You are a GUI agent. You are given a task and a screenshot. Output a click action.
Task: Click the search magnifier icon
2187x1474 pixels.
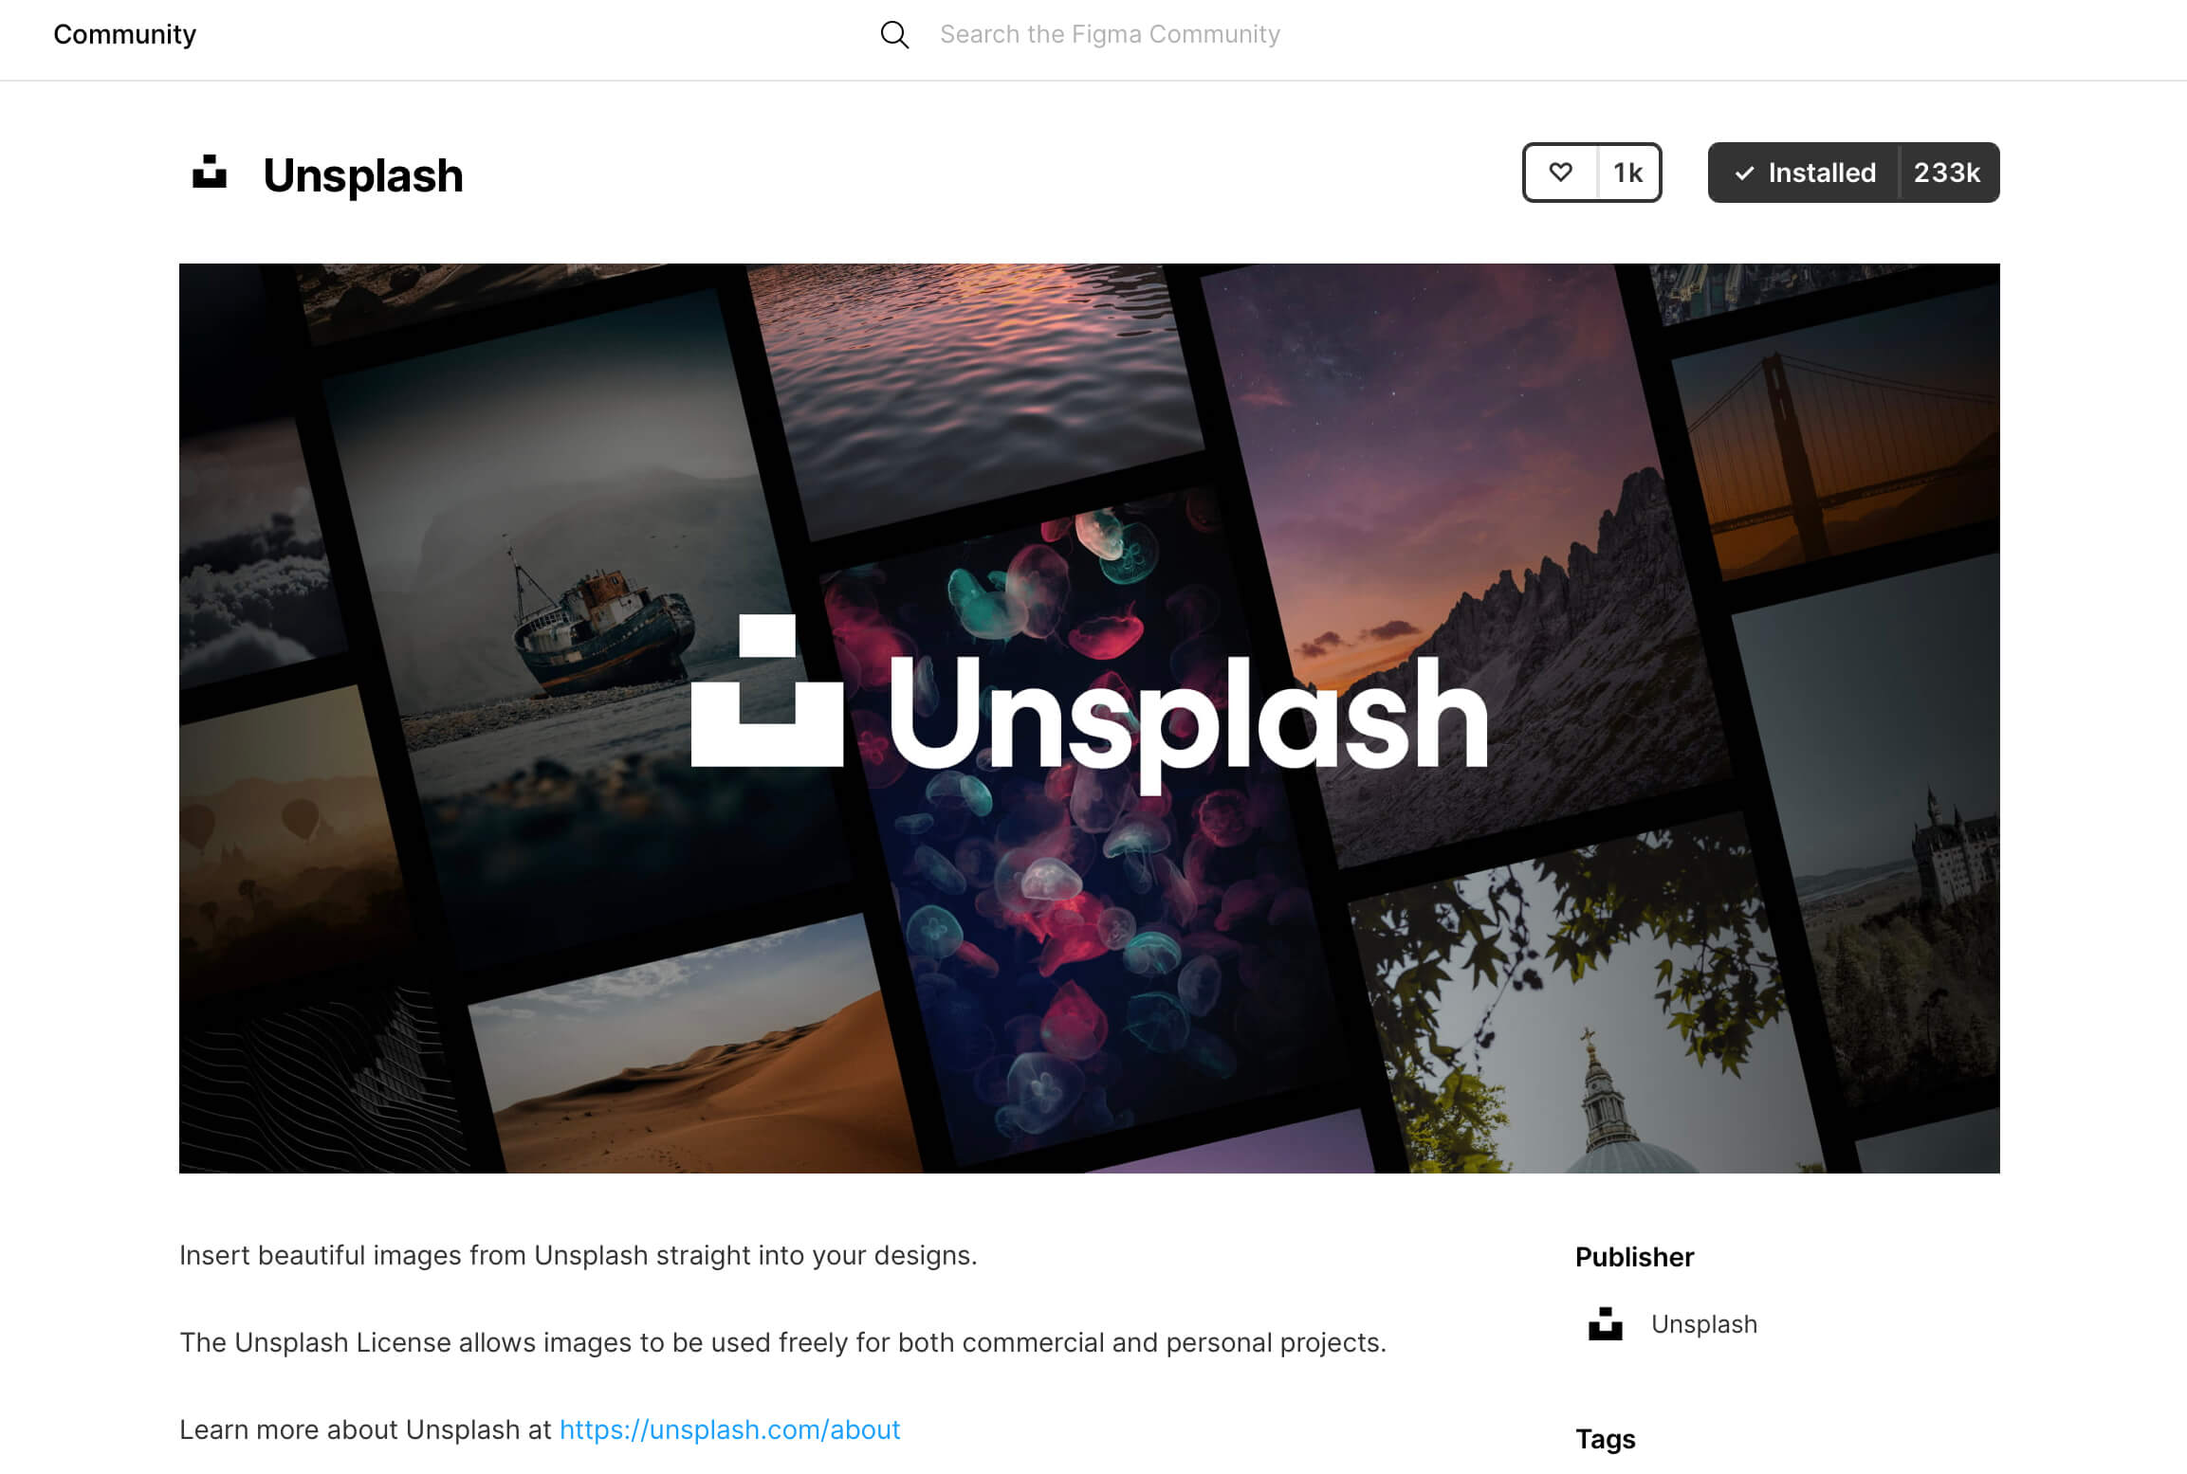894,35
